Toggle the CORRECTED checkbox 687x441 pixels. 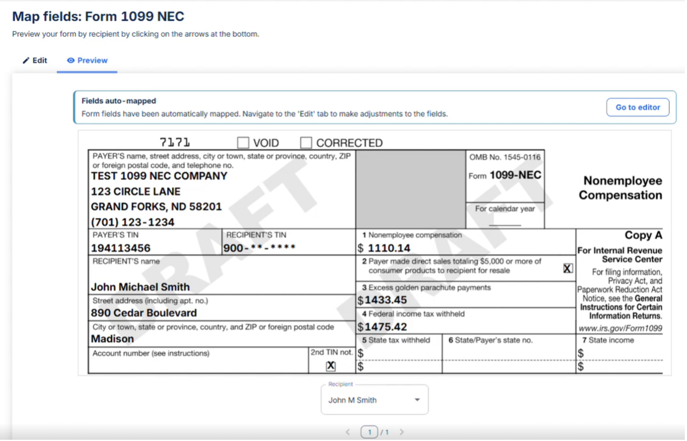click(306, 143)
